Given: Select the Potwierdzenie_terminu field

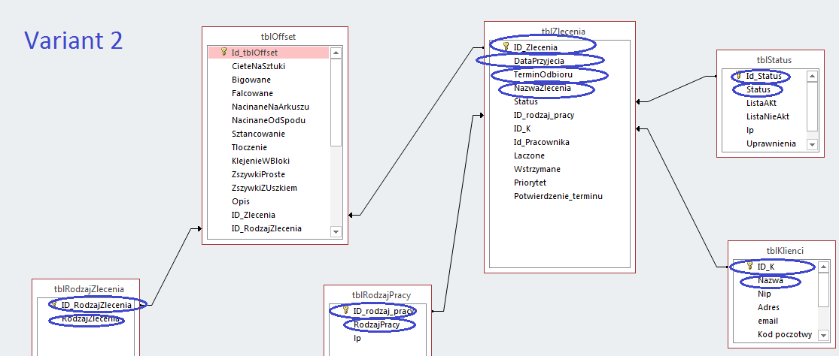Looking at the screenshot, I should (558, 197).
